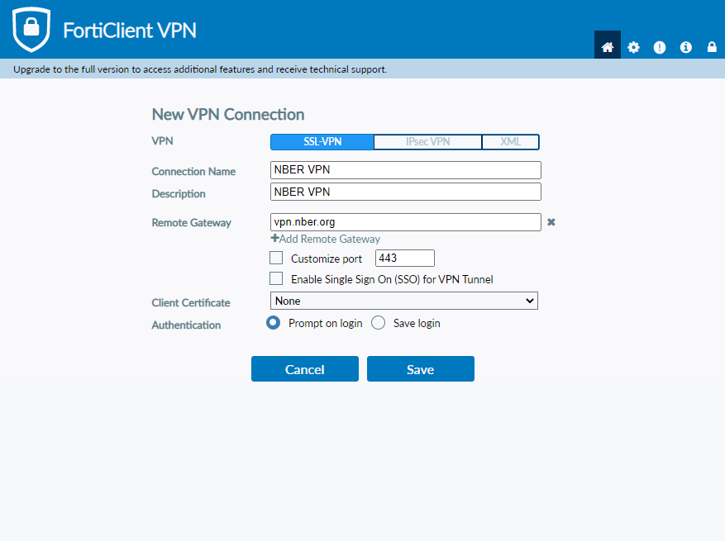The image size is (725, 541).
Task: Click the FortiClient shield logo
Action: [31, 30]
